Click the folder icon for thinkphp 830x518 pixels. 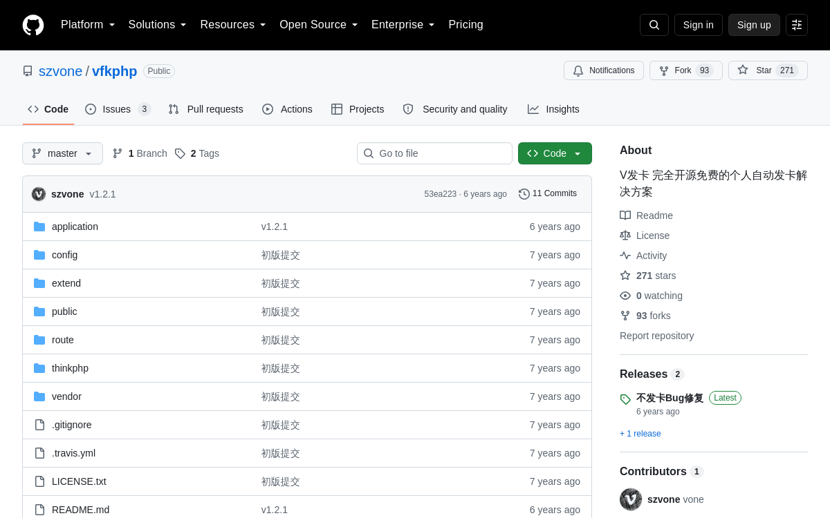point(39,368)
